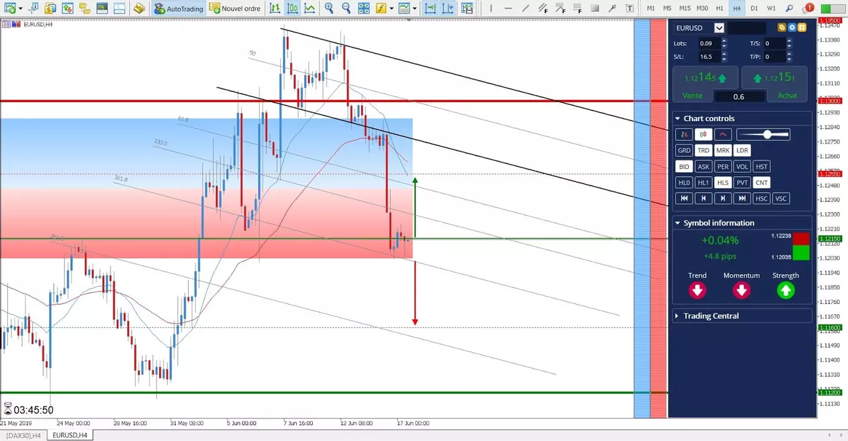
Task: Toggle TRD trade levels button
Action: [x=703, y=150]
